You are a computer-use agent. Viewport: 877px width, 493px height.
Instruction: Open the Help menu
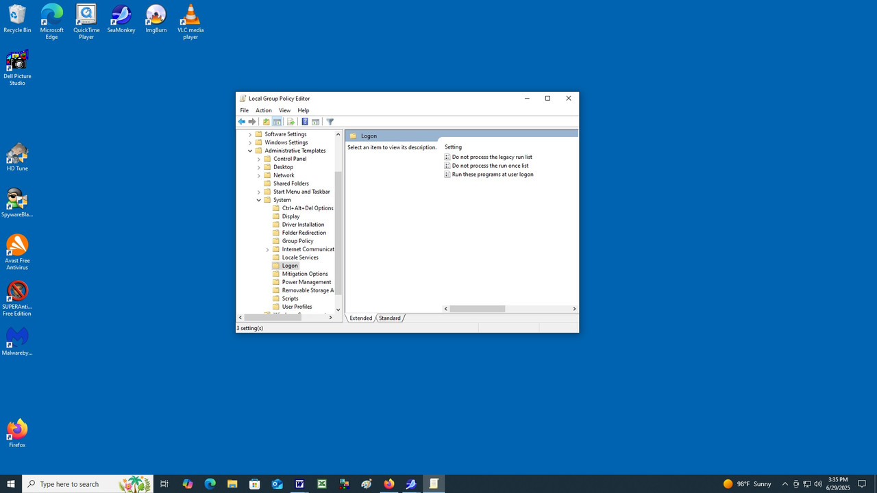tap(304, 110)
